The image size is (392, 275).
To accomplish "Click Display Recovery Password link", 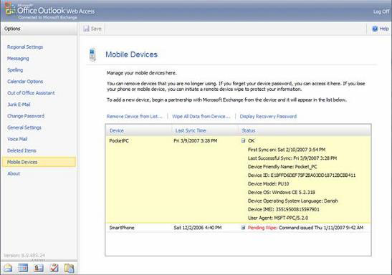I will tap(268, 117).
